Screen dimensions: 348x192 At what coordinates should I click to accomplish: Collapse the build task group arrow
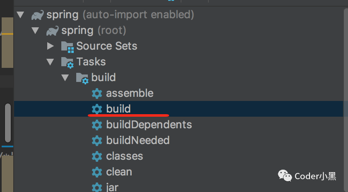click(x=65, y=78)
